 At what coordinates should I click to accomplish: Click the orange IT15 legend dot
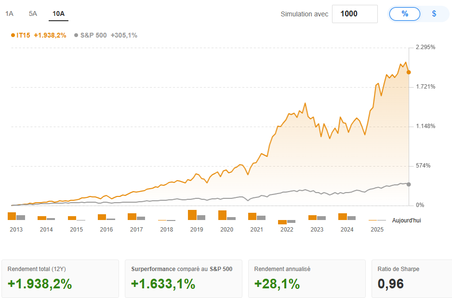(13, 35)
